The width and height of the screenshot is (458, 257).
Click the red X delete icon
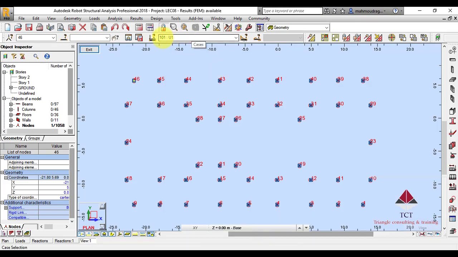83,27
